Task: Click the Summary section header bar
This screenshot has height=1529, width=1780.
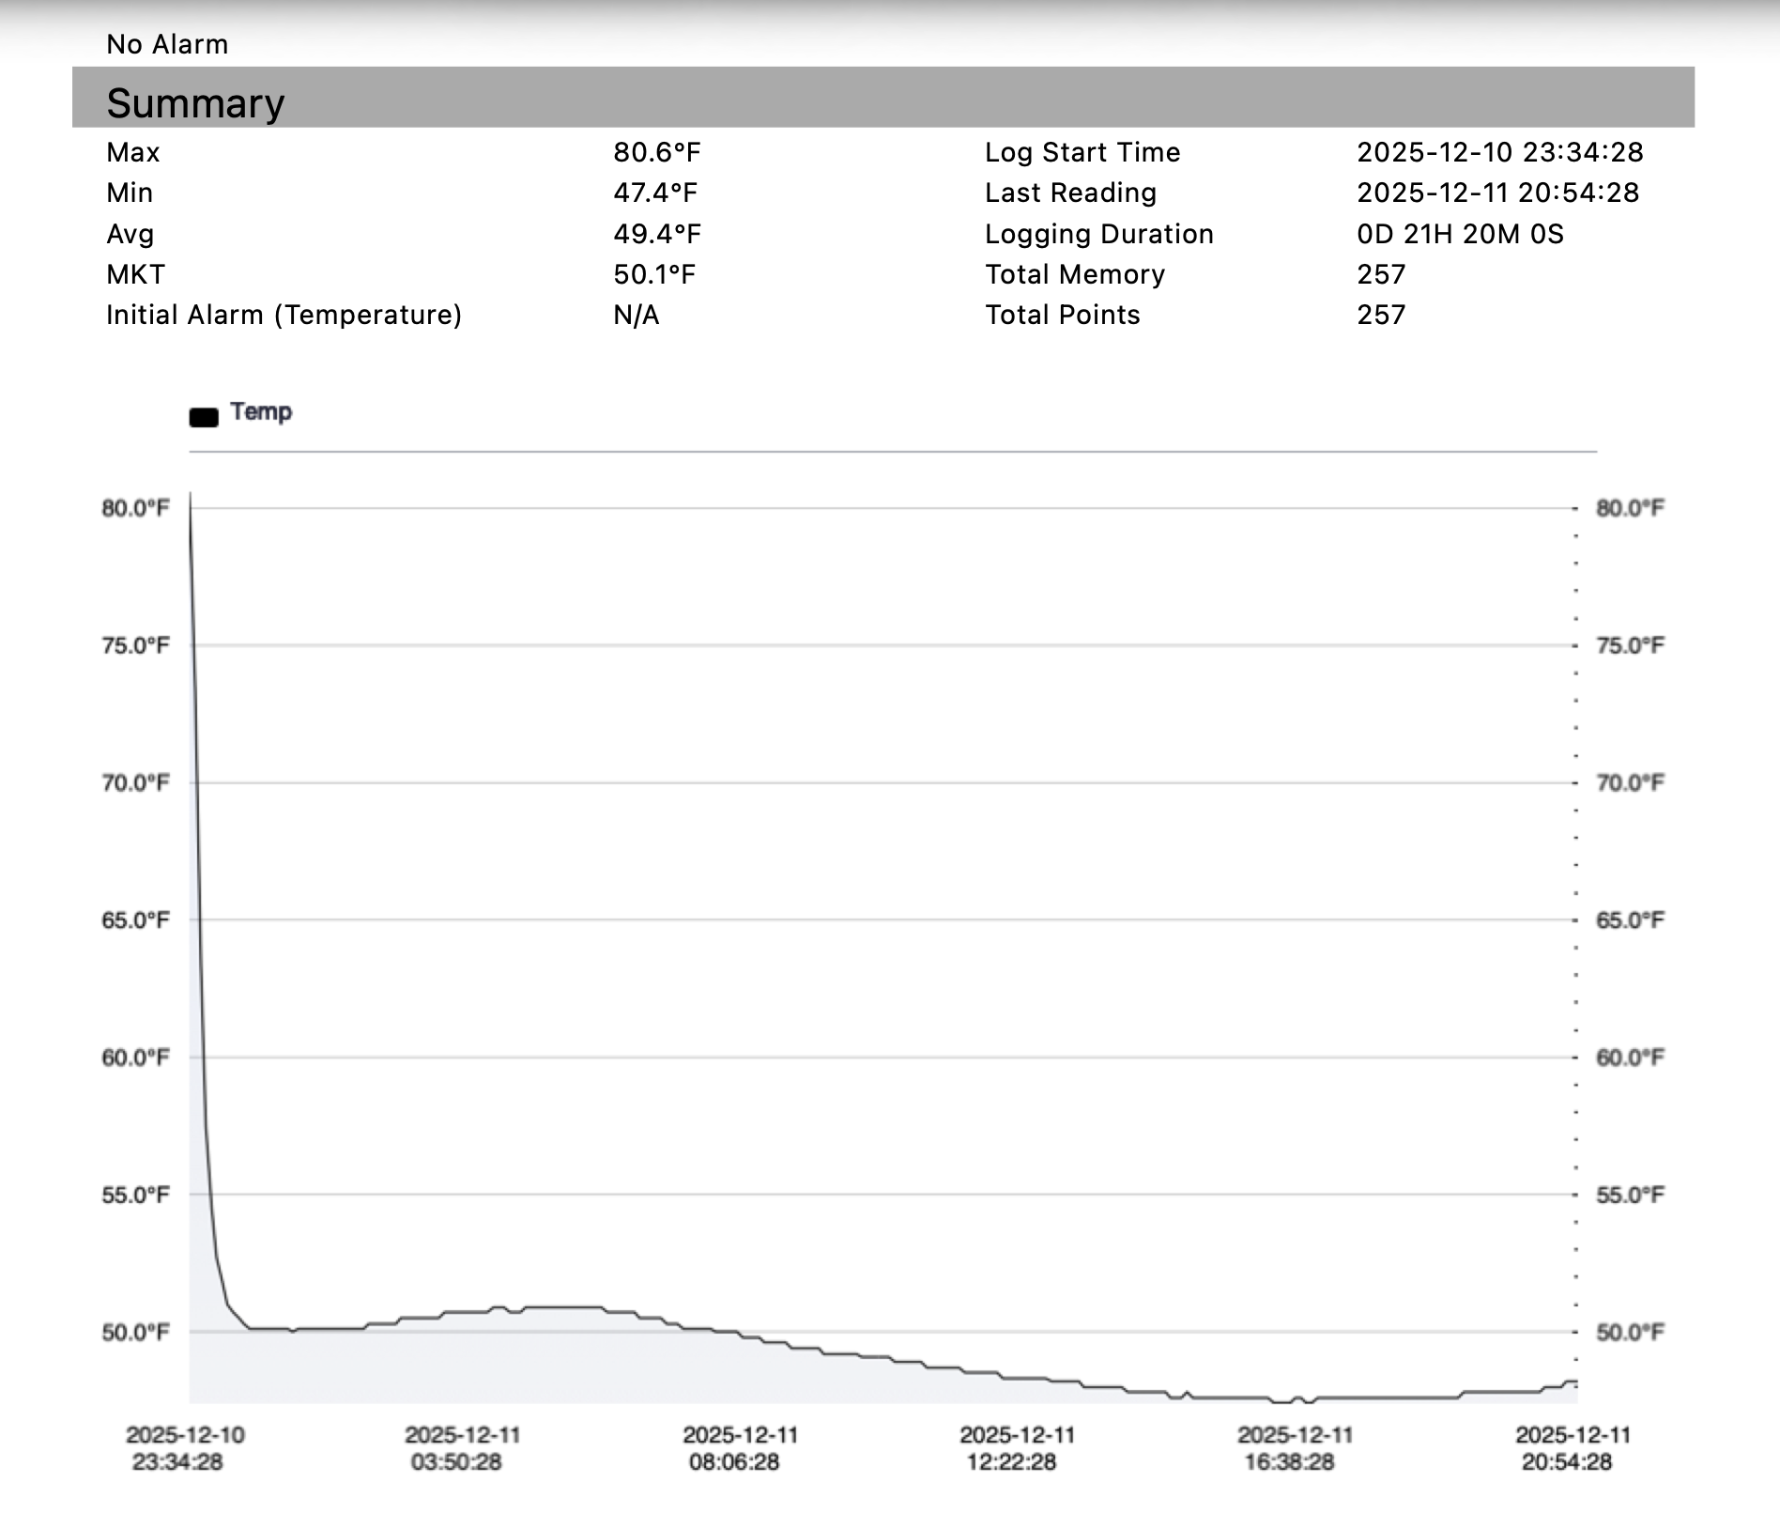Action: tap(197, 101)
